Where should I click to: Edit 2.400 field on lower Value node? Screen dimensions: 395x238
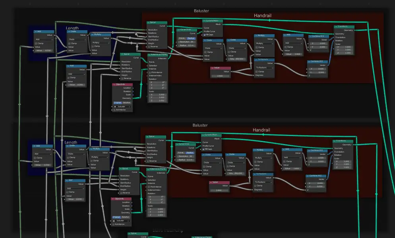[x=219, y=190]
